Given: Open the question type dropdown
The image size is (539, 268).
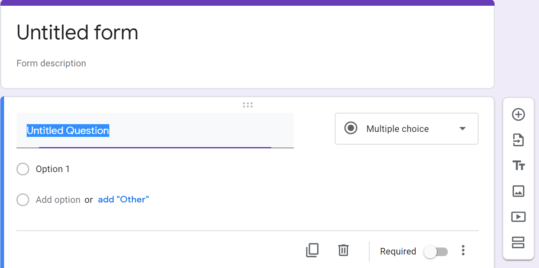Looking at the screenshot, I should 406,129.
